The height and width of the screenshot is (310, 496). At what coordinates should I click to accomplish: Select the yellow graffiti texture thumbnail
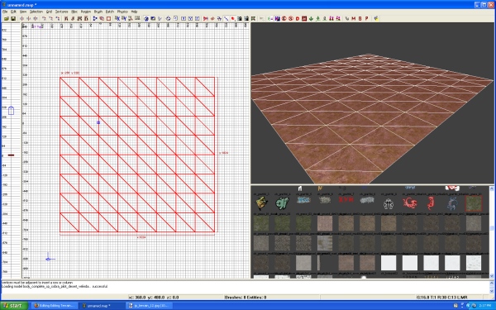[x=261, y=203]
